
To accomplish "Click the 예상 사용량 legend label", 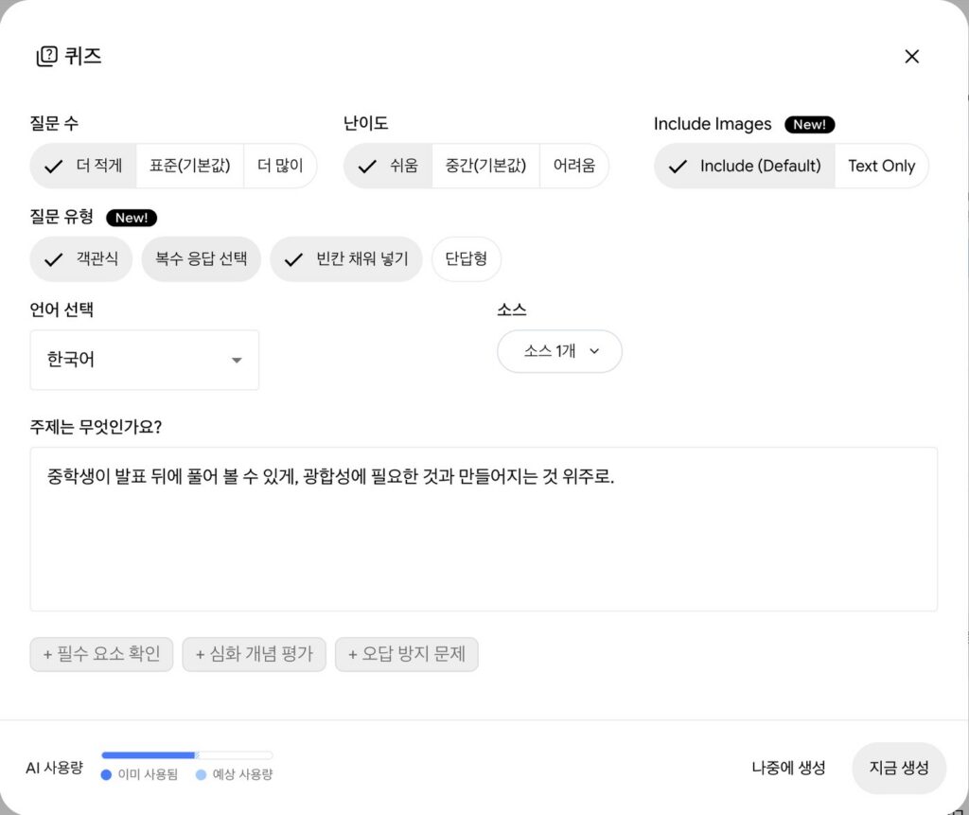I will (242, 774).
